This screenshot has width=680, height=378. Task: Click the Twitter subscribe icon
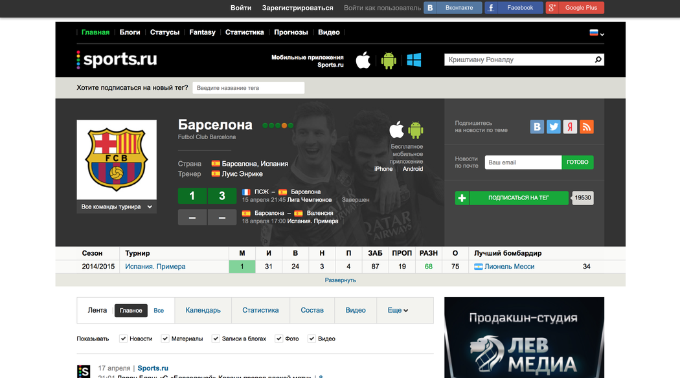coord(554,127)
